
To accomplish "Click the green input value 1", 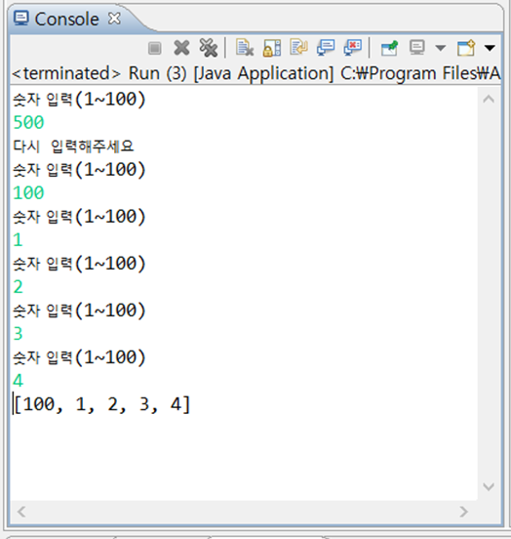I will (18, 239).
